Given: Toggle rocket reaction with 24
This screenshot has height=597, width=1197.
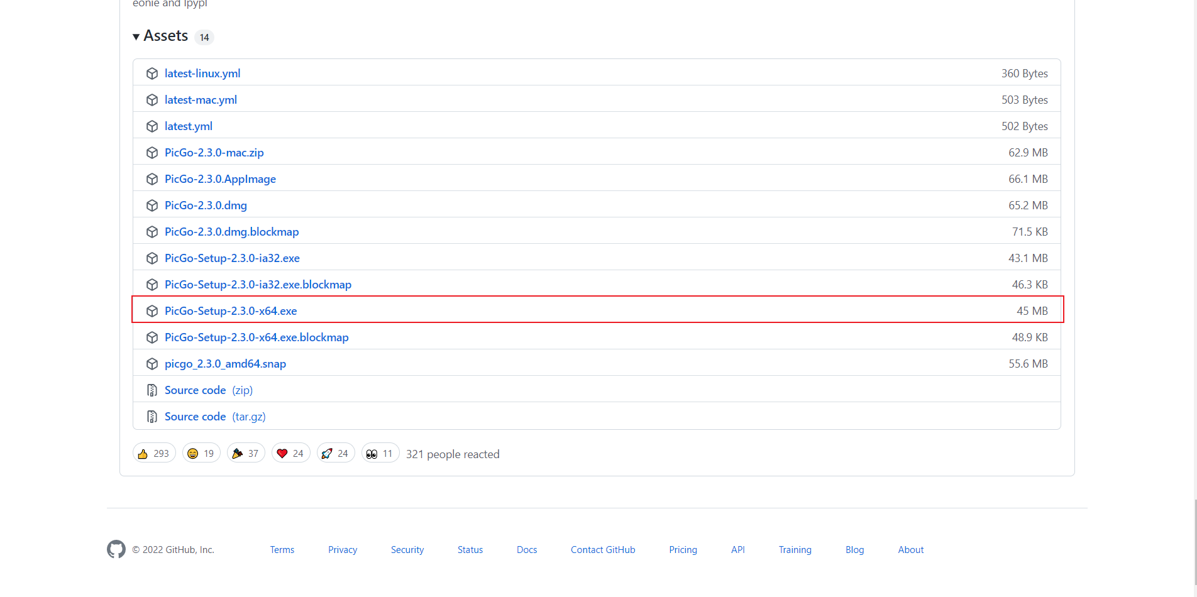Looking at the screenshot, I should (x=335, y=453).
